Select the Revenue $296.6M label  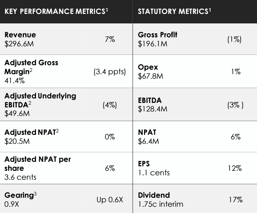click(20, 39)
